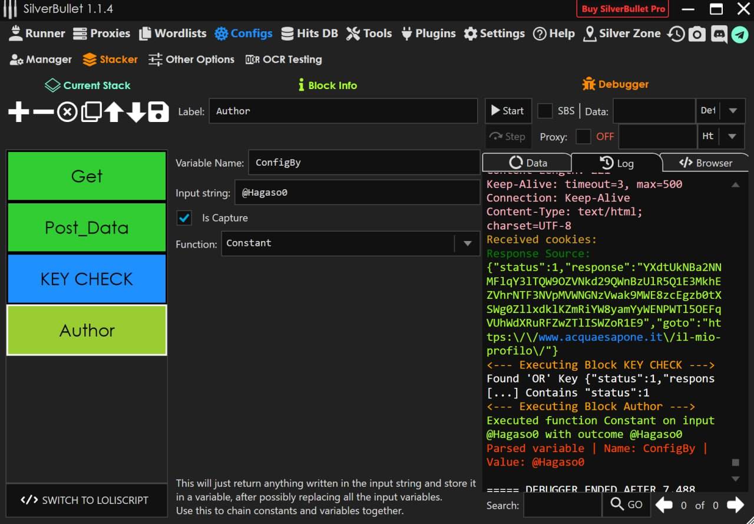Move block down with down arrow

click(135, 111)
